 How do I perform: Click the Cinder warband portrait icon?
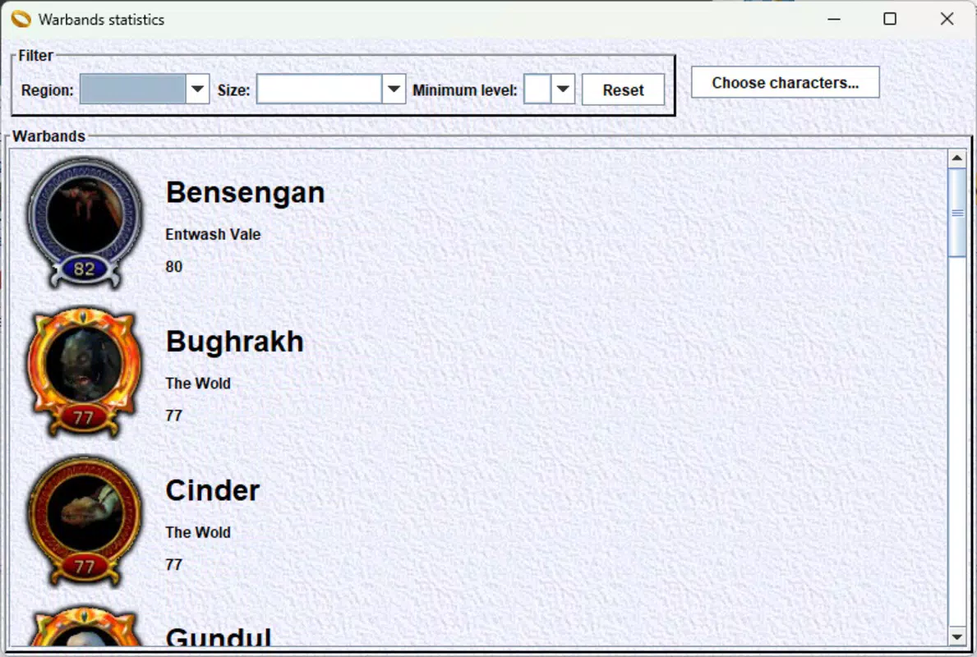pos(85,521)
